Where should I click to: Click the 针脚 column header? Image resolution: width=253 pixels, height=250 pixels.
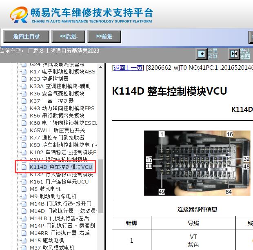pos(131,223)
